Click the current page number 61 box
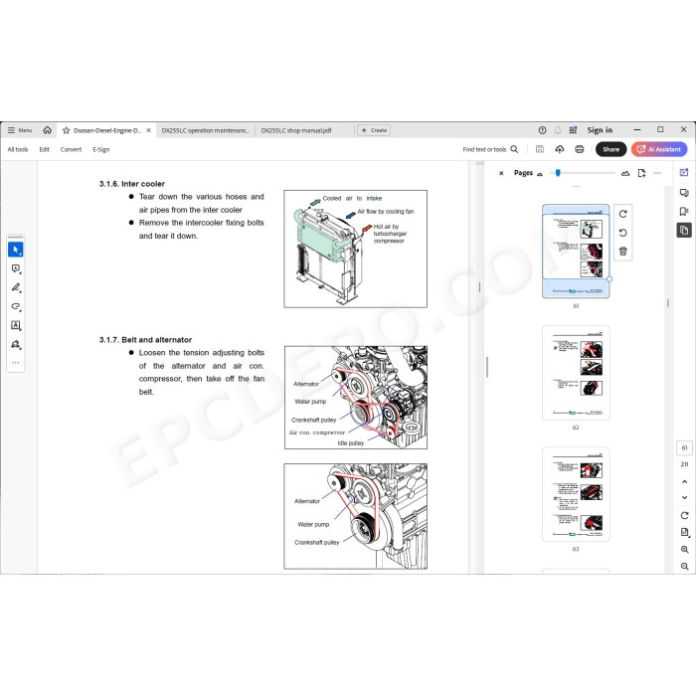This screenshot has width=696, height=696. 684,447
